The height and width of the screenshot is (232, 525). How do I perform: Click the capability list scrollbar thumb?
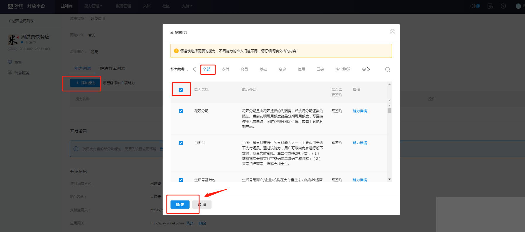tap(389, 110)
